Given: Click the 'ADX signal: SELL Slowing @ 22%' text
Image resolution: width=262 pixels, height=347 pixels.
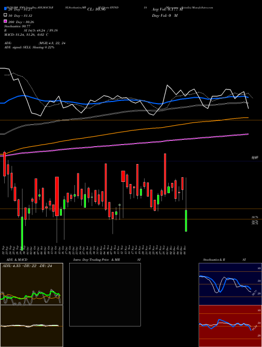Looking at the screenshot, I should click(29, 47).
